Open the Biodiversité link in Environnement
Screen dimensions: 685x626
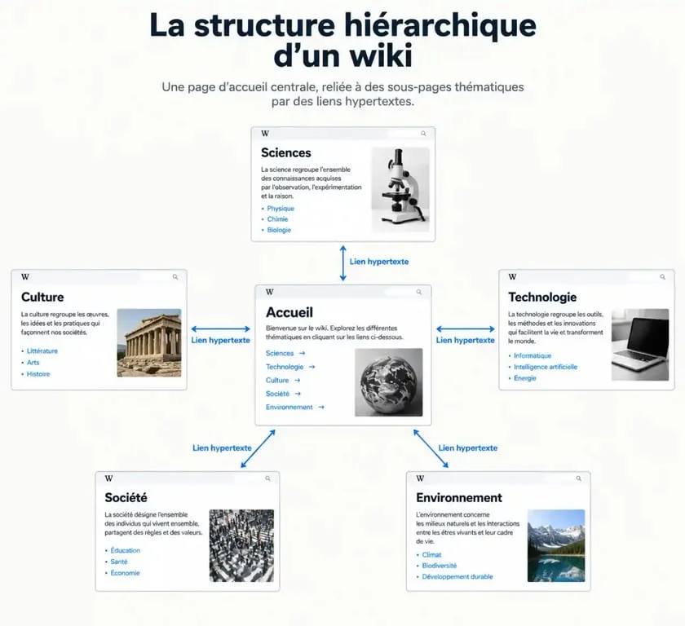(439, 566)
